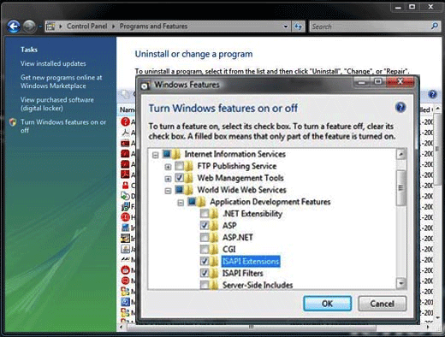This screenshot has width=445, height=337.
Task: Select Control Panel breadcrumb
Action: click(87, 27)
